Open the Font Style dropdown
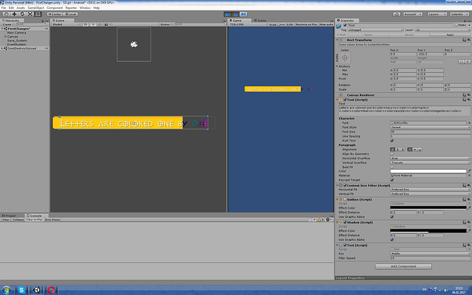 coord(430,127)
